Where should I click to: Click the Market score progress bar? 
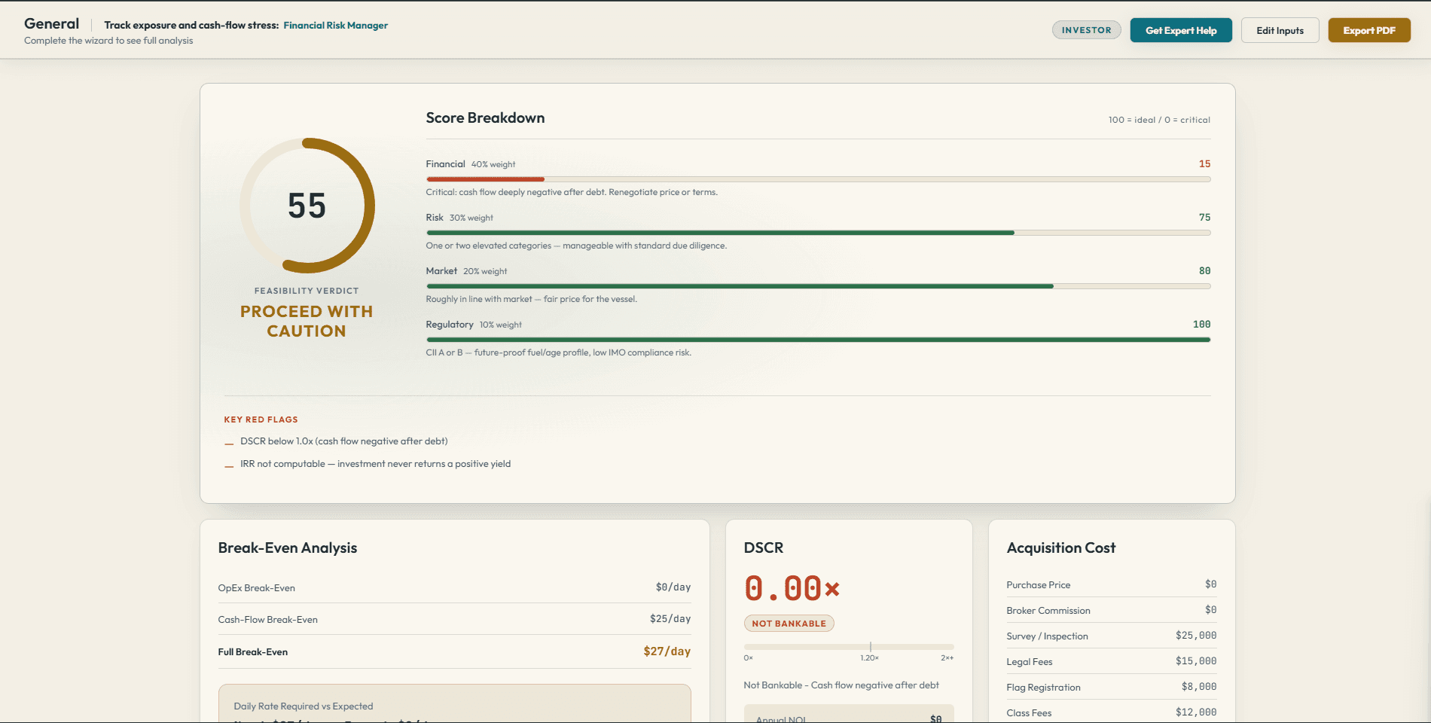tap(818, 286)
